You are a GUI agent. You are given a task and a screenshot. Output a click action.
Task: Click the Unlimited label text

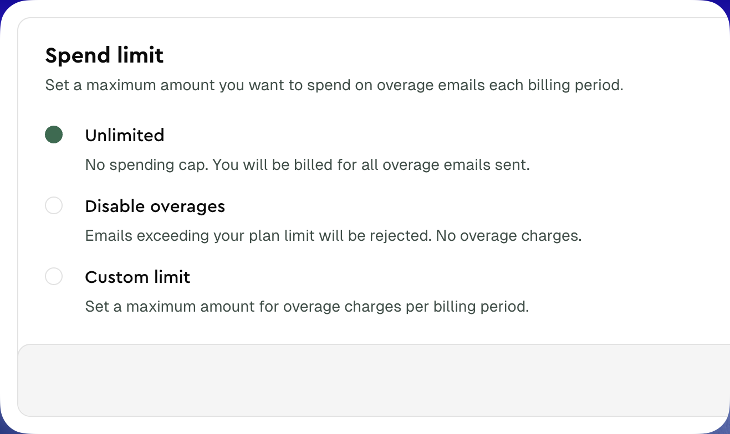(x=125, y=135)
